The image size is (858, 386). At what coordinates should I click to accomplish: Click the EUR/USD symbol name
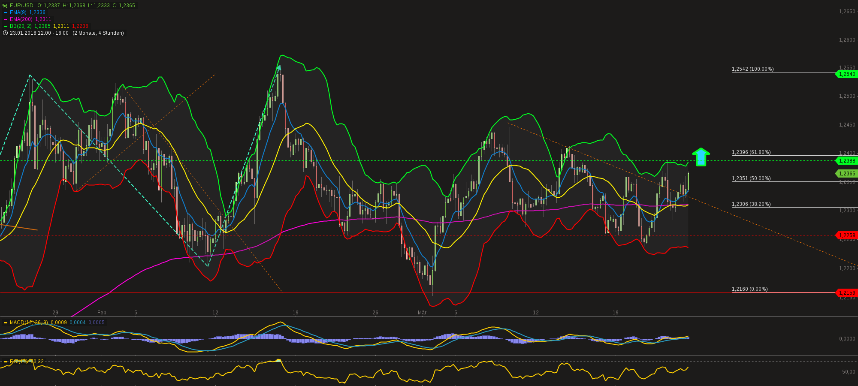pos(21,6)
